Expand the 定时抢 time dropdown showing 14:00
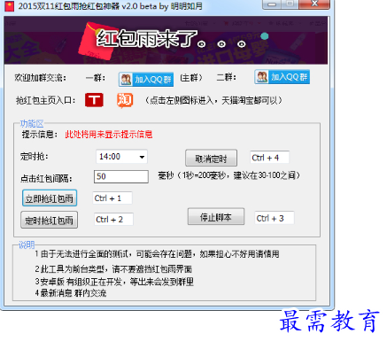Image resolution: width=387 pixels, height=349 pixels. click(x=121, y=157)
